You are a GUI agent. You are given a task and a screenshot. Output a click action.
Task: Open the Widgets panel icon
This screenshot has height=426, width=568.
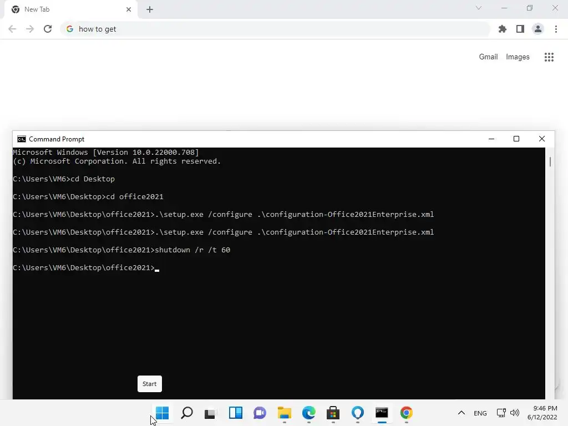[235, 413]
